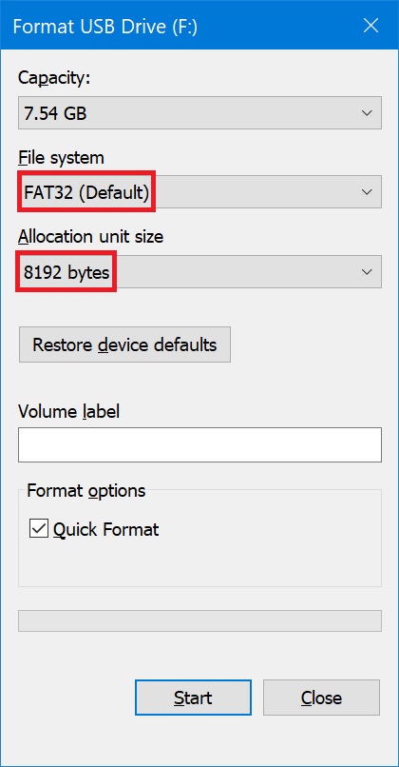Click the Format options group heading
399x767 pixels.
(x=86, y=490)
